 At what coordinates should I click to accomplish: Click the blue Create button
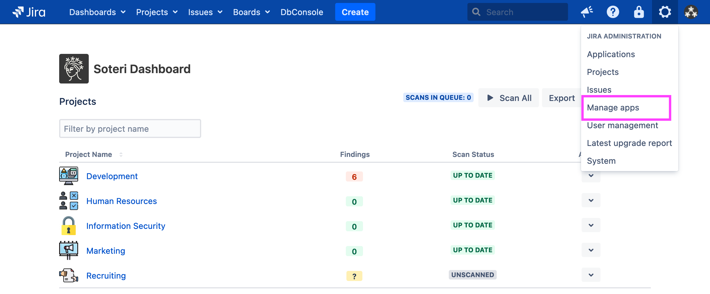(x=355, y=12)
